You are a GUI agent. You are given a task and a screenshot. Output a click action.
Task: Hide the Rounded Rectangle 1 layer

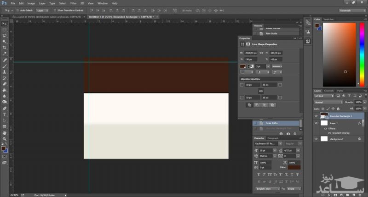pos(316,116)
